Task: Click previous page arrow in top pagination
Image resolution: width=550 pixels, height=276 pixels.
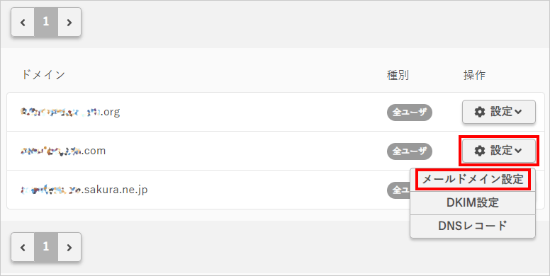Action: coord(23,22)
